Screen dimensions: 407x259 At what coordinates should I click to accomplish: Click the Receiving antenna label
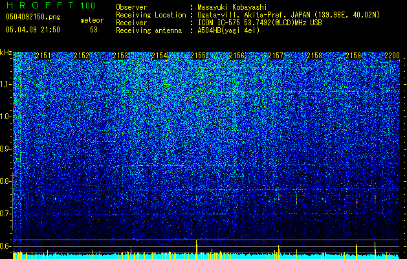(x=149, y=30)
